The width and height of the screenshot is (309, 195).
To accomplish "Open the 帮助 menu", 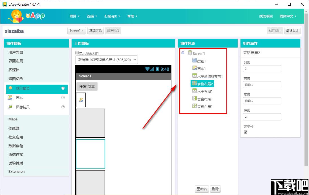I will 132,16.
